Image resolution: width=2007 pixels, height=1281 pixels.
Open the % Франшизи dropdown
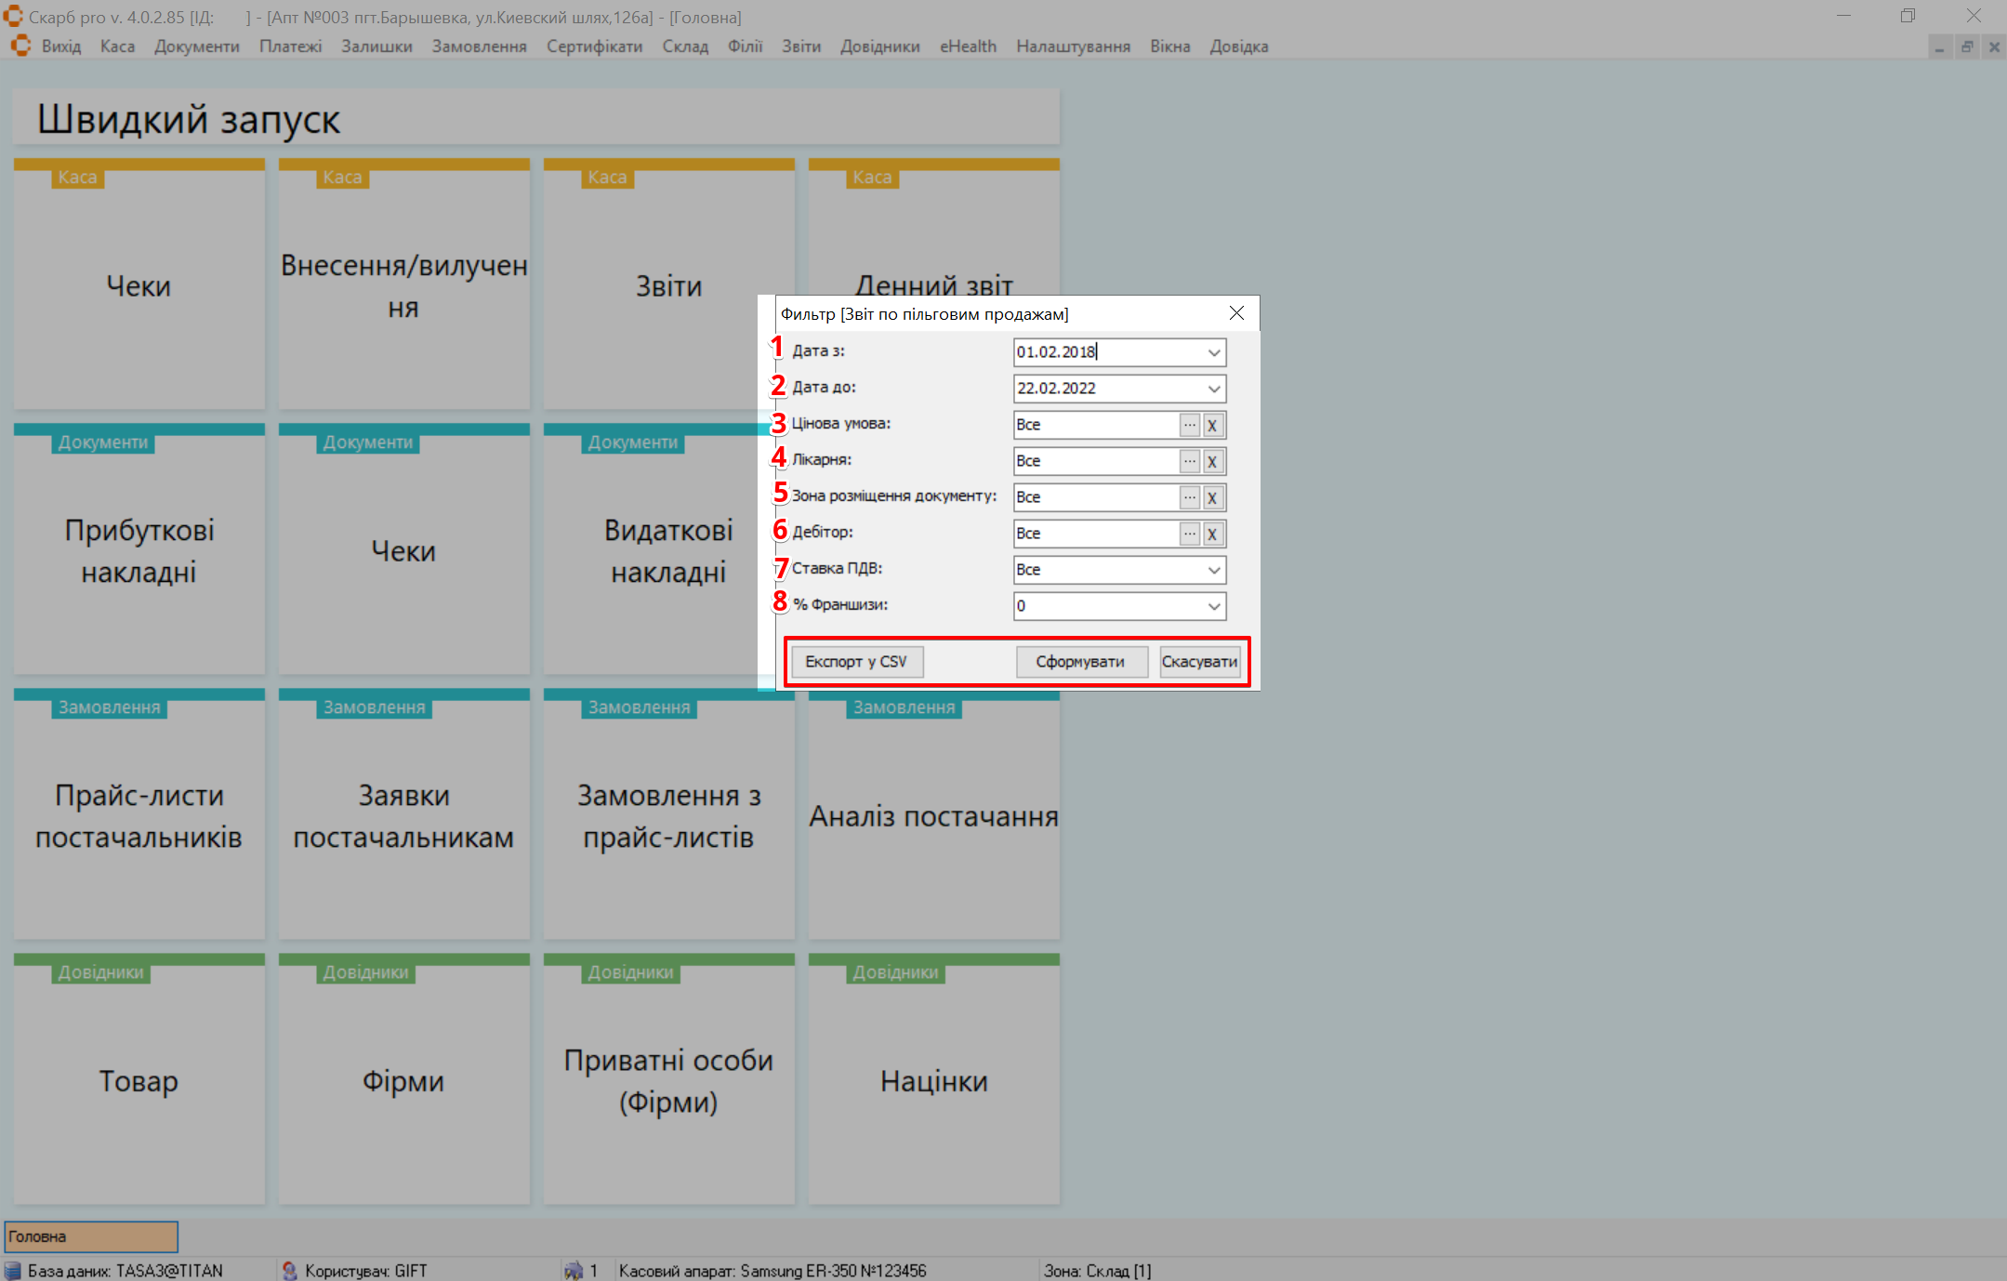[x=1213, y=606]
